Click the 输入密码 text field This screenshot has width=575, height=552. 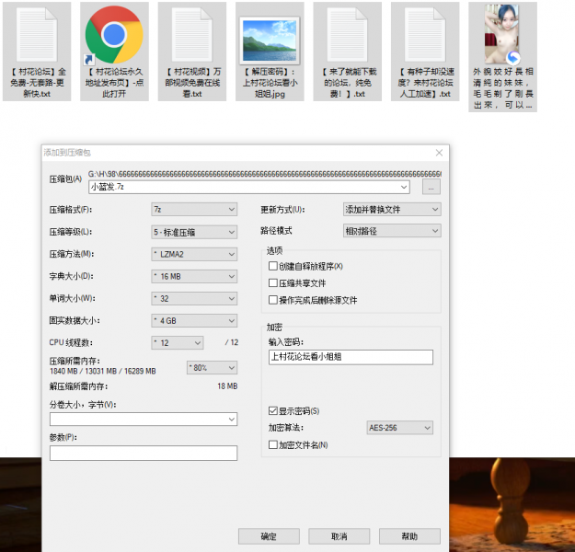pyautogui.click(x=350, y=358)
